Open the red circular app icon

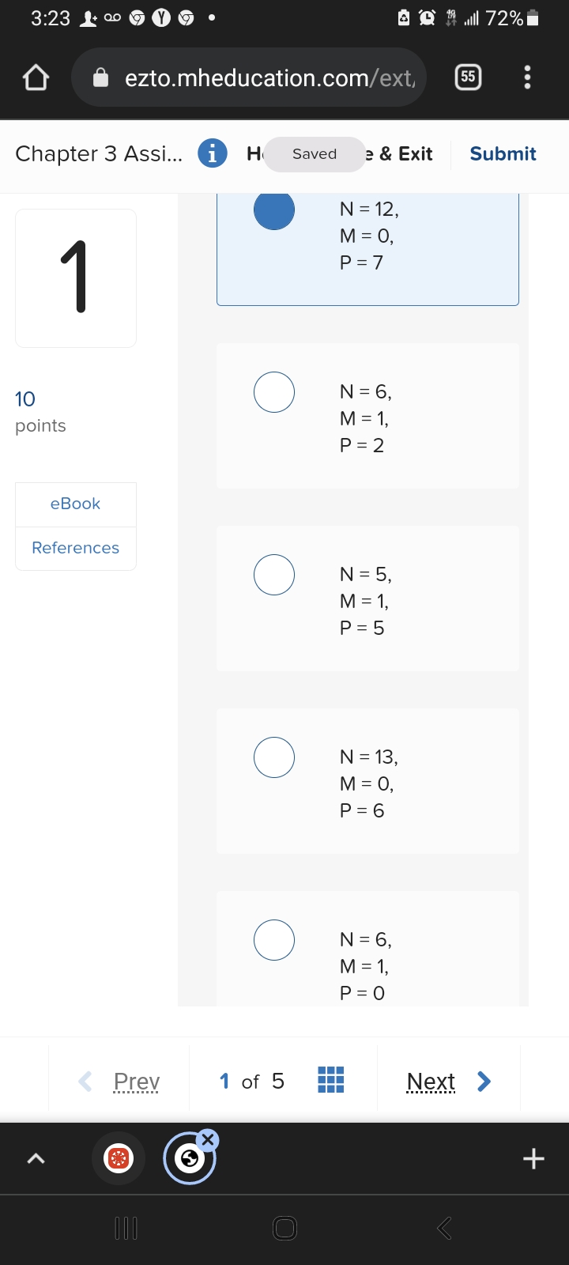[x=119, y=1159]
